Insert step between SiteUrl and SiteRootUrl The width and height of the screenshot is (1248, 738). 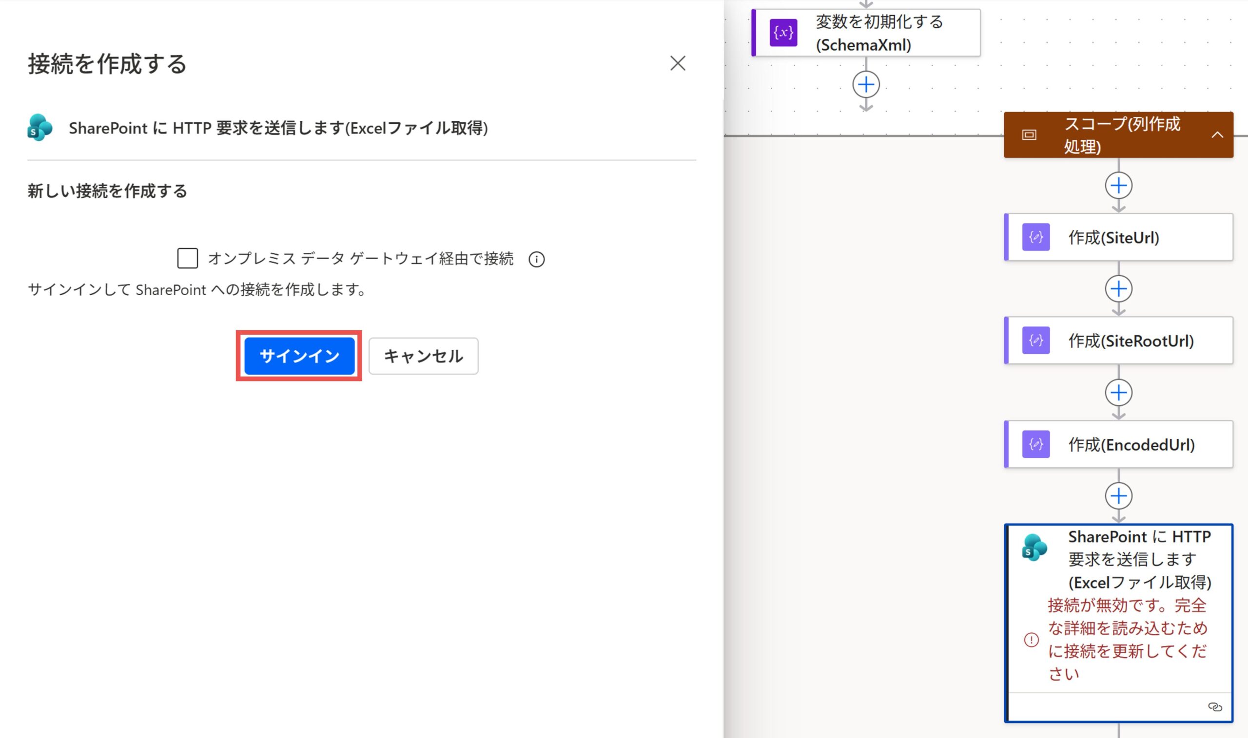1119,289
